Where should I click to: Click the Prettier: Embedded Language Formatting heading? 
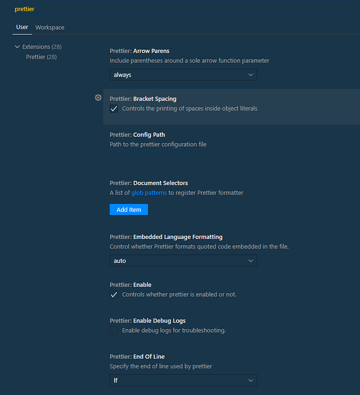coord(166,237)
